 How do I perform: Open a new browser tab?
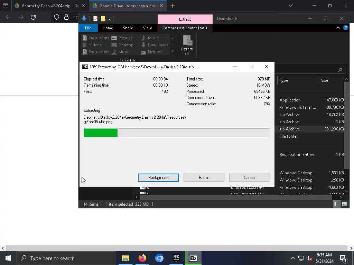click(x=173, y=6)
